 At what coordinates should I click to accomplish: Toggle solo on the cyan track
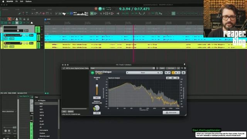point(27,35)
